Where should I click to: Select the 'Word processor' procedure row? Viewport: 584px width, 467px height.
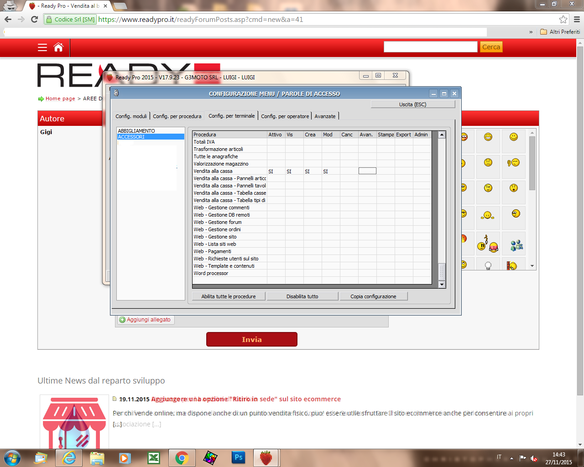click(x=312, y=273)
